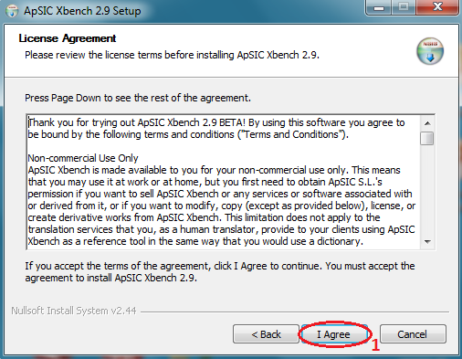Accept the license with I Agree

[x=334, y=334]
